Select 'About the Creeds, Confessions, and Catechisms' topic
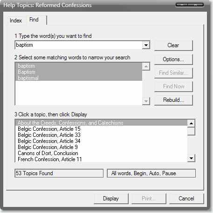 click(101, 123)
